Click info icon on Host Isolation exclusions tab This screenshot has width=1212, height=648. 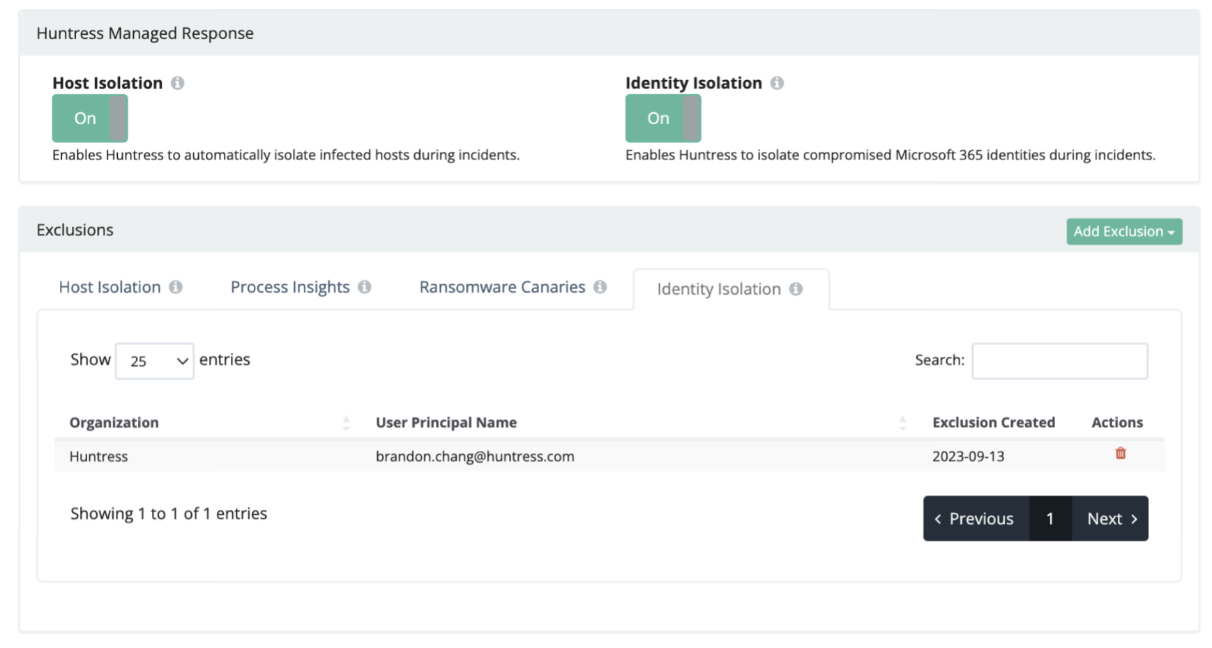pyautogui.click(x=176, y=287)
